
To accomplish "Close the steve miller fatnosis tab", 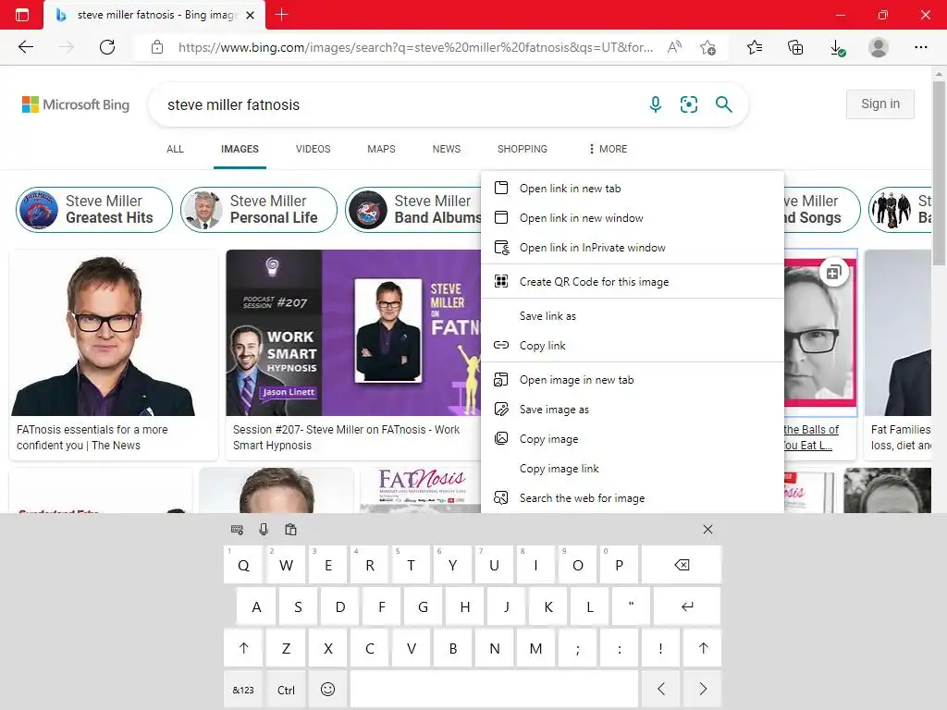I will click(x=250, y=15).
